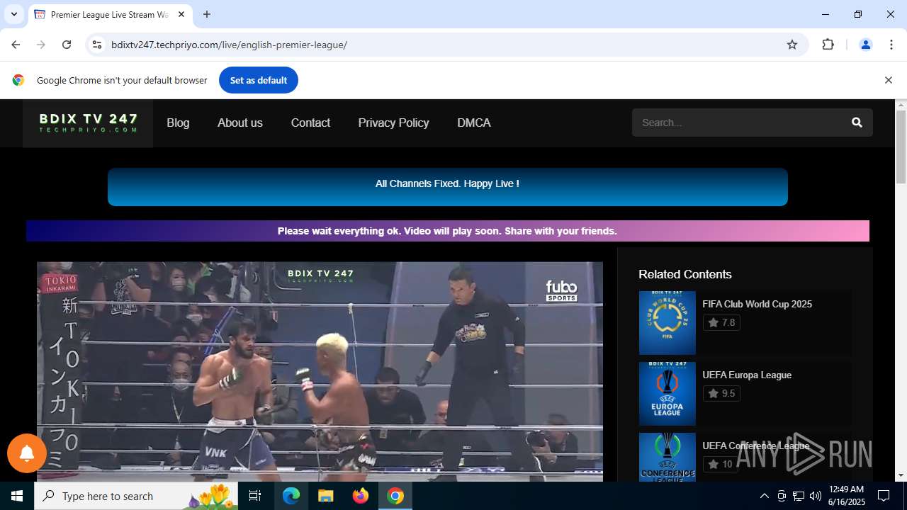Open the BDIX TV 247 site logo

(x=88, y=123)
